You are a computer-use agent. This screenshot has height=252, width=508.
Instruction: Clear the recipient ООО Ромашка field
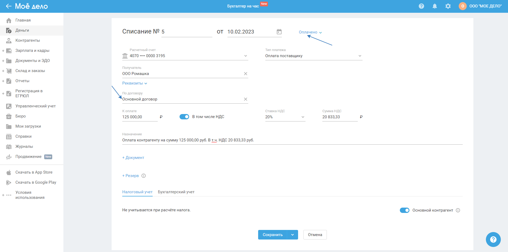point(246,74)
